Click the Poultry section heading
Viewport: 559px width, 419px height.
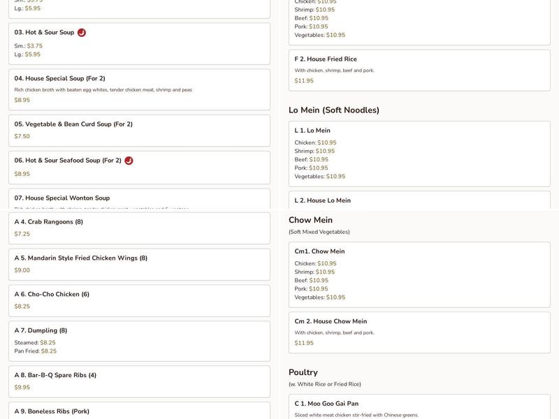coord(303,372)
